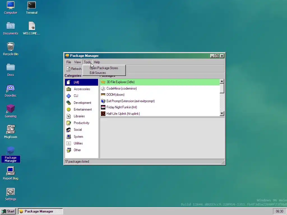Select the Docs folder icon

pos(10,70)
